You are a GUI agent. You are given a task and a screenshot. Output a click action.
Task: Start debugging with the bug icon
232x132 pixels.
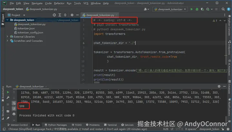197,9
